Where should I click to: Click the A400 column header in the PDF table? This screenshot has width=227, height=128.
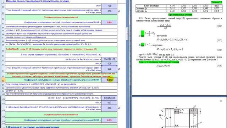click(x=194, y=6)
